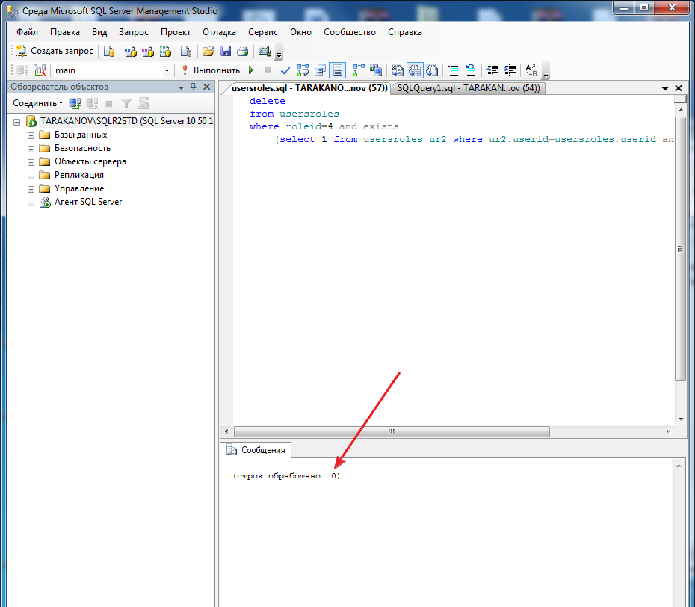Open the Вид menu
695x607 pixels.
pos(99,32)
